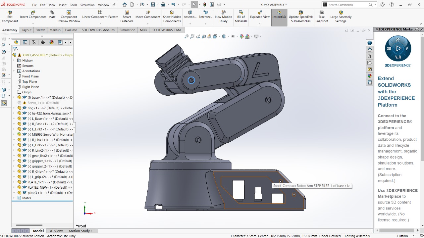Click Print icon in title toolbar
The width and height of the screenshot is (424, 238).
pyautogui.click(x=163, y=5)
